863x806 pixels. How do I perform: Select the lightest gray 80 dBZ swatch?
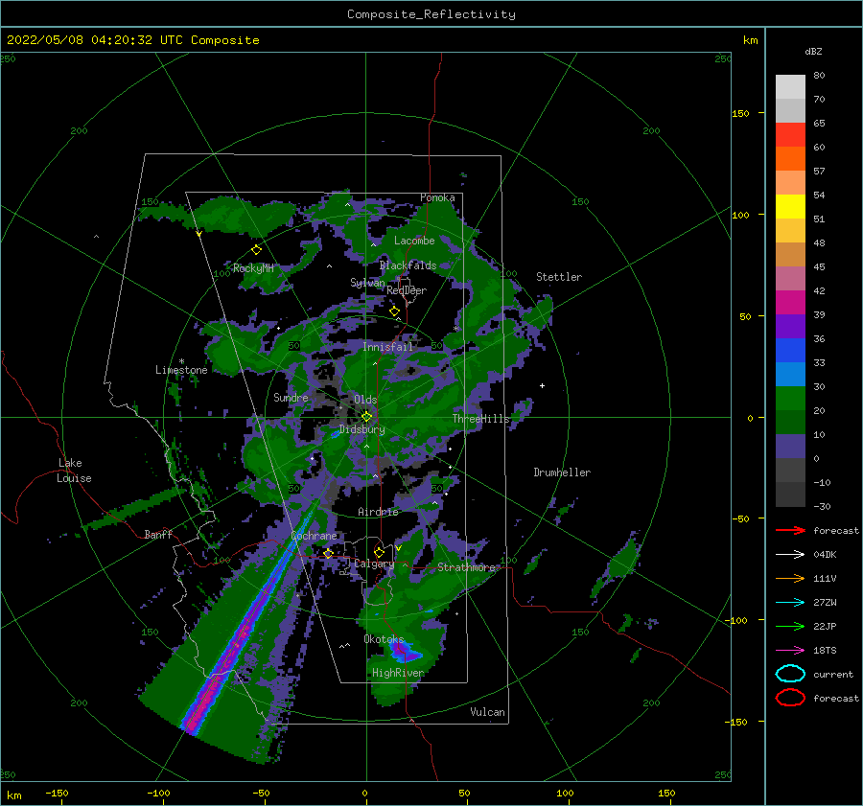tap(790, 87)
